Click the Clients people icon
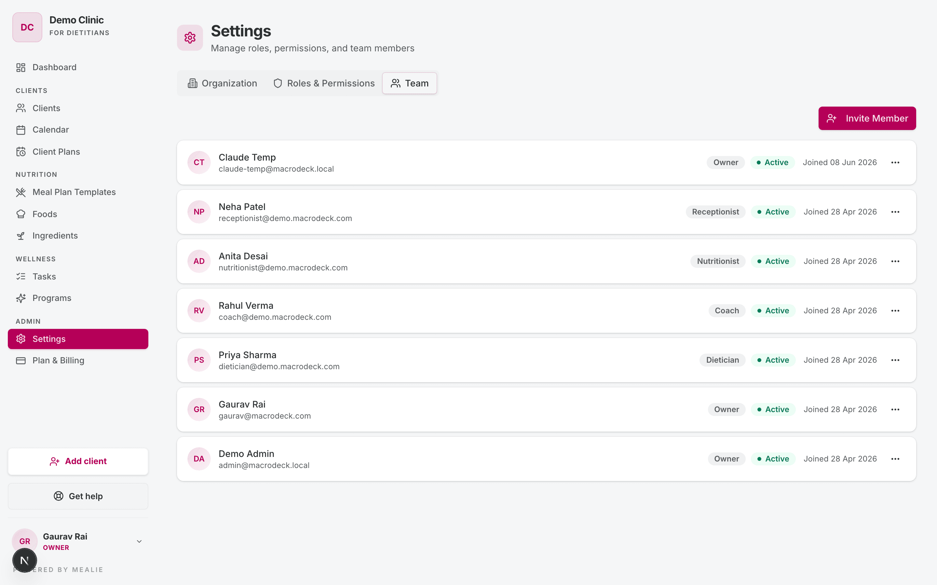The width and height of the screenshot is (937, 585). [x=21, y=108]
